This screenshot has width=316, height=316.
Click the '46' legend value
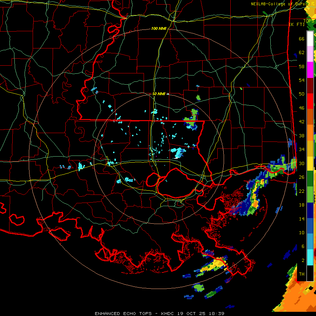(x=302, y=108)
